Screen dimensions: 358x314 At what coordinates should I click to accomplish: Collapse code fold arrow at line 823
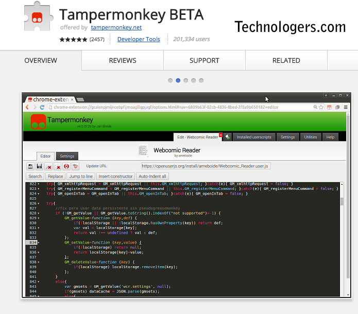pos(38,189)
